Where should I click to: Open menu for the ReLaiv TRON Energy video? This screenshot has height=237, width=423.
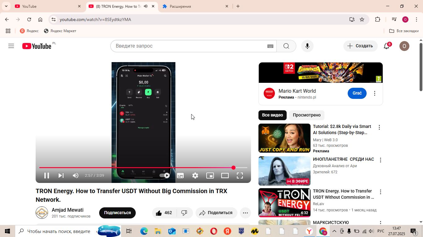point(381,192)
